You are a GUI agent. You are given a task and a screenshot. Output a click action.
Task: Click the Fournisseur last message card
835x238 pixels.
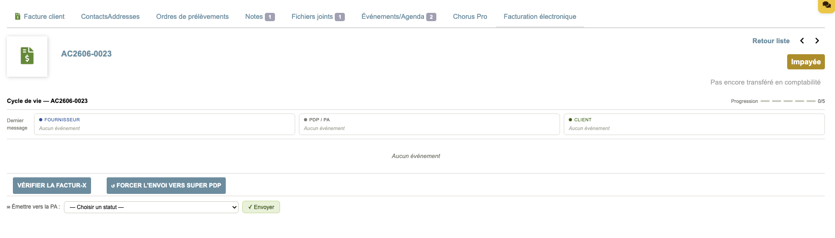[x=164, y=124]
